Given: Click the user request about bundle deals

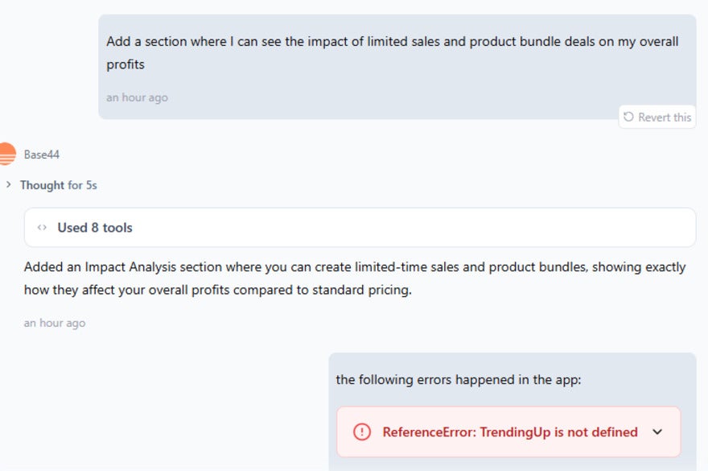Looking at the screenshot, I should tap(393, 42).
